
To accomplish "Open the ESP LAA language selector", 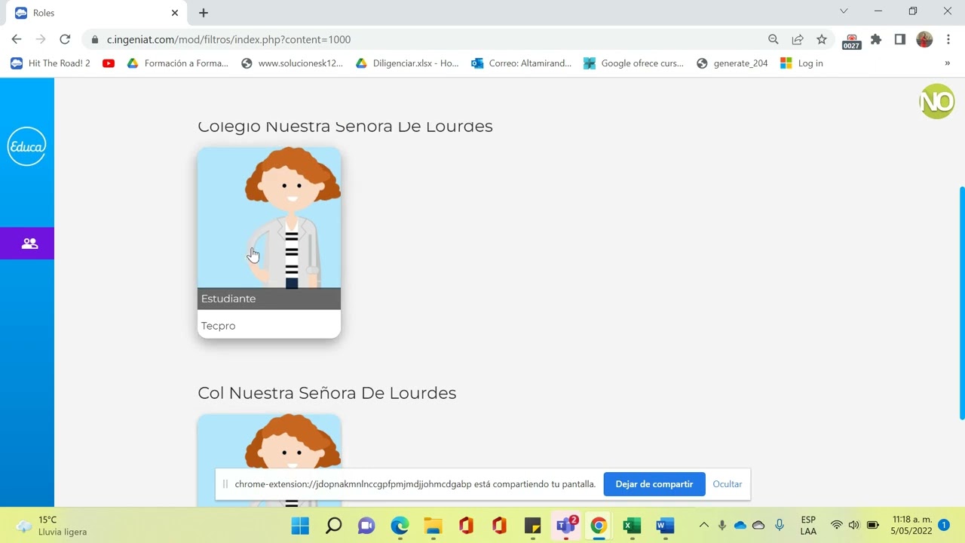I will [808, 526].
